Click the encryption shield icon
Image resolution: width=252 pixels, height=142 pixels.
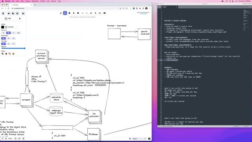point(130,138)
